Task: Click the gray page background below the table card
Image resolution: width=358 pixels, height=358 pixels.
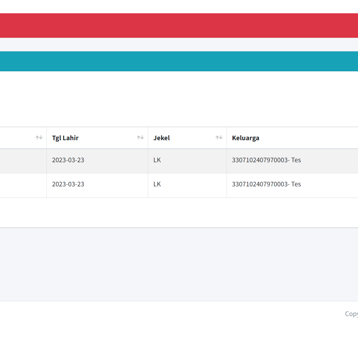Action: (x=179, y=264)
